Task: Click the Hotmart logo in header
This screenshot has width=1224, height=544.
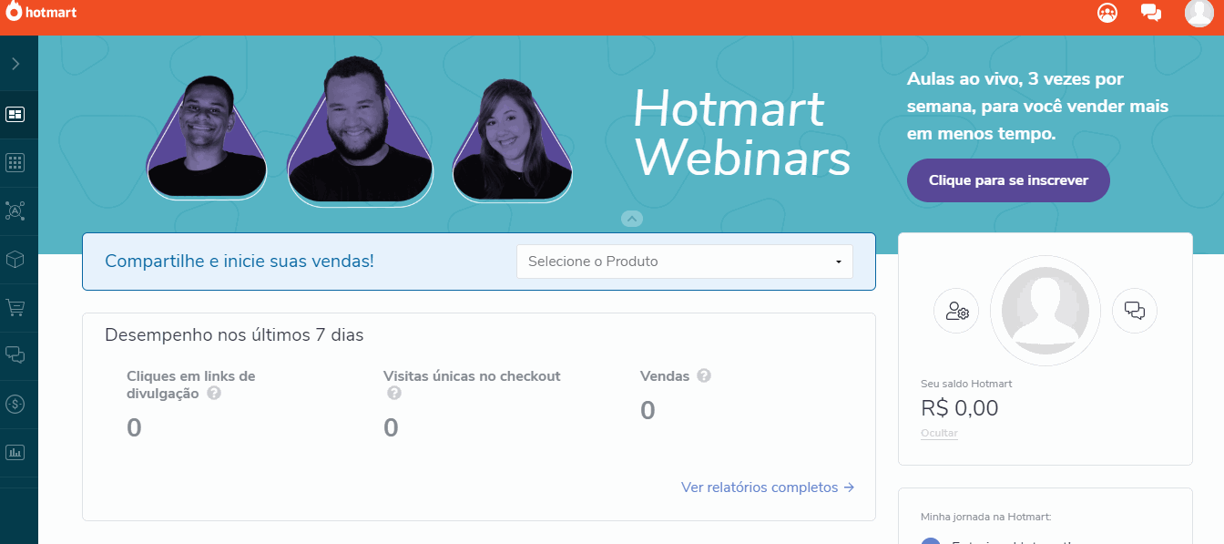Action: (x=41, y=13)
